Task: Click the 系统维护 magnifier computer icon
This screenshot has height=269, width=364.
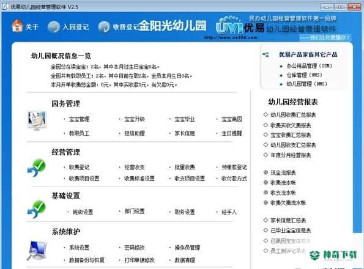Action: [x=37, y=251]
